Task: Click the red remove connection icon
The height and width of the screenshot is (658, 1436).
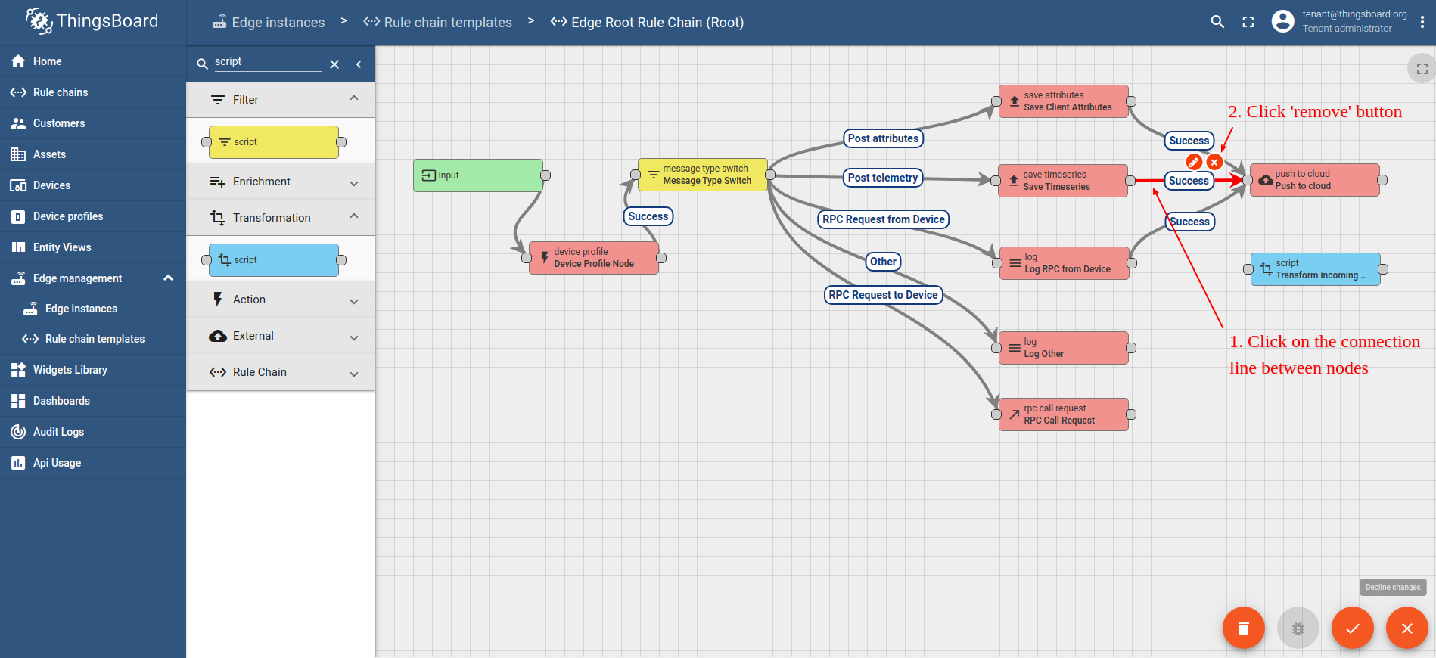Action: [1214, 162]
